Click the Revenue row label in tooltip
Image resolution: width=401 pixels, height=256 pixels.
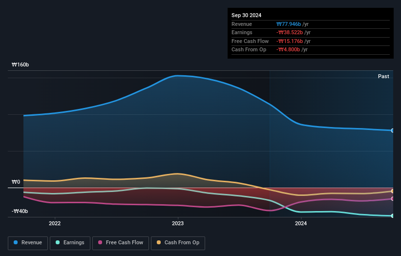pos(242,24)
